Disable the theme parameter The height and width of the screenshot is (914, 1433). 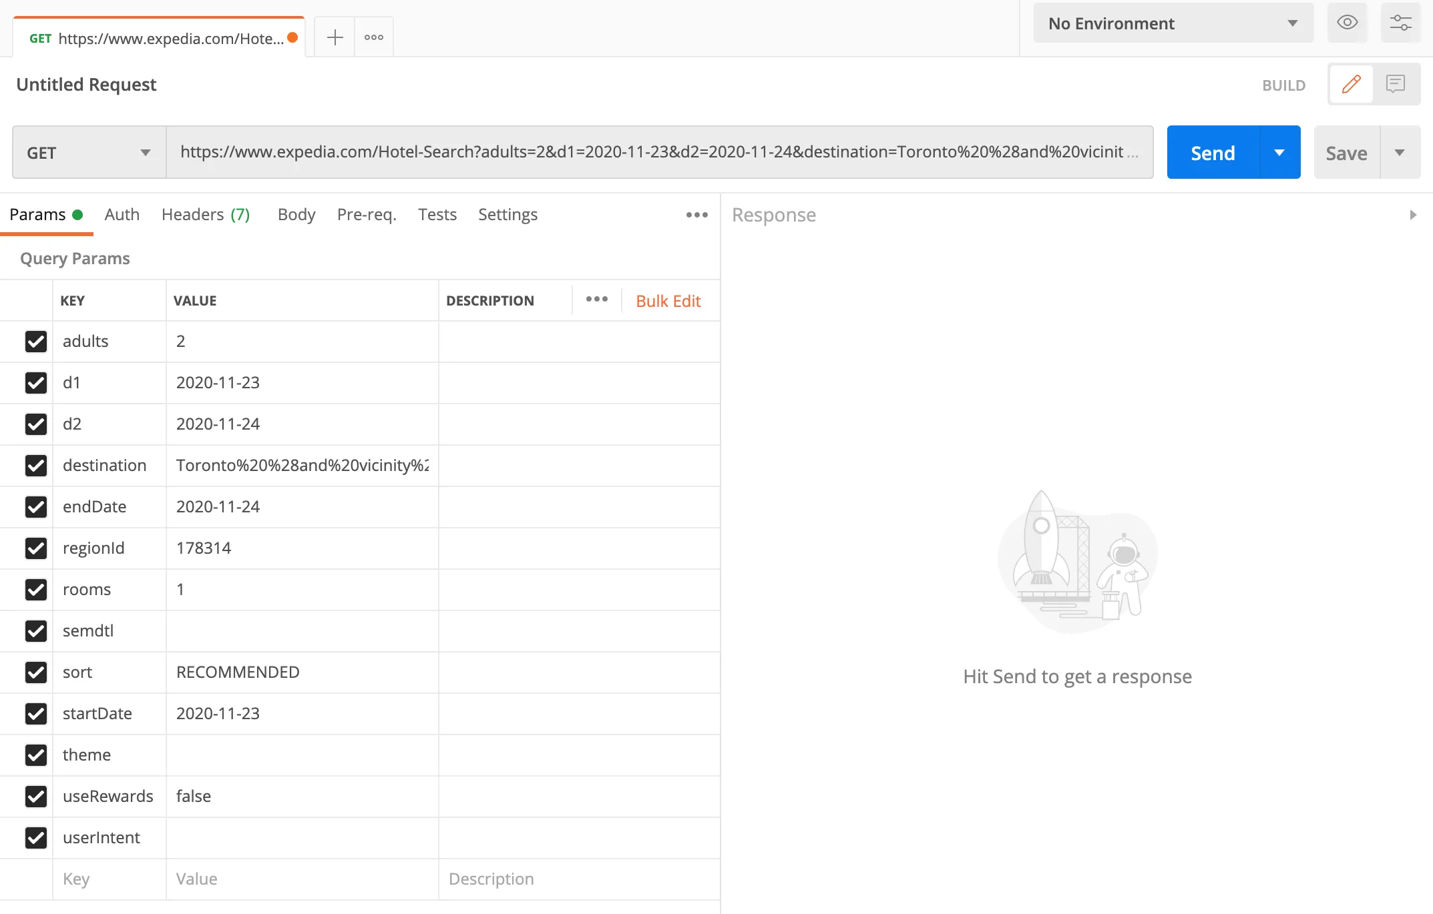[36, 755]
